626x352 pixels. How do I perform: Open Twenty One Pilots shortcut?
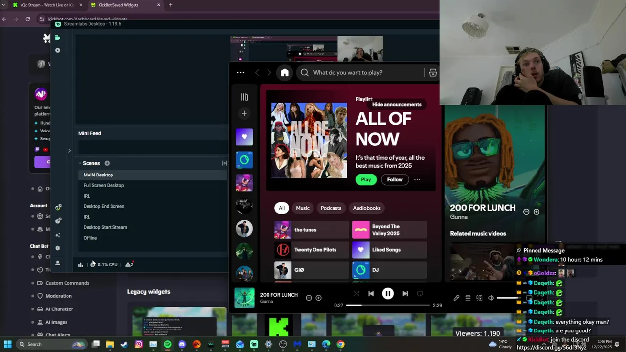pos(312,250)
